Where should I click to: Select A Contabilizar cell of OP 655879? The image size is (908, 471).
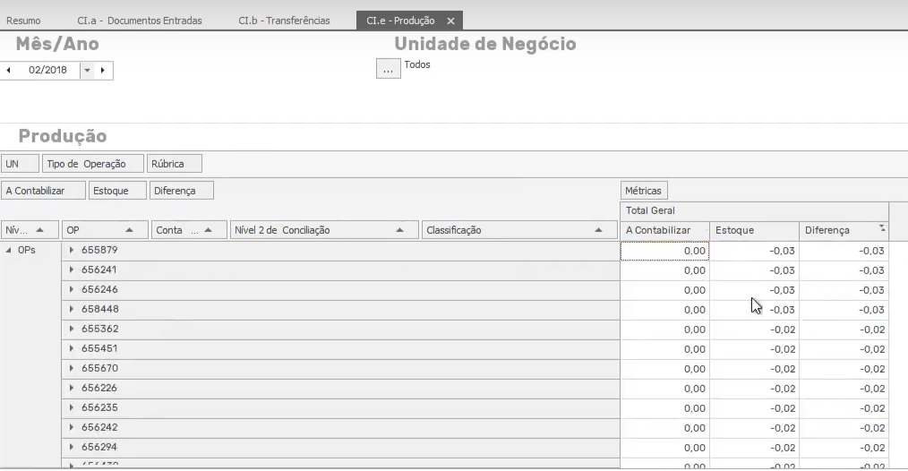click(664, 251)
